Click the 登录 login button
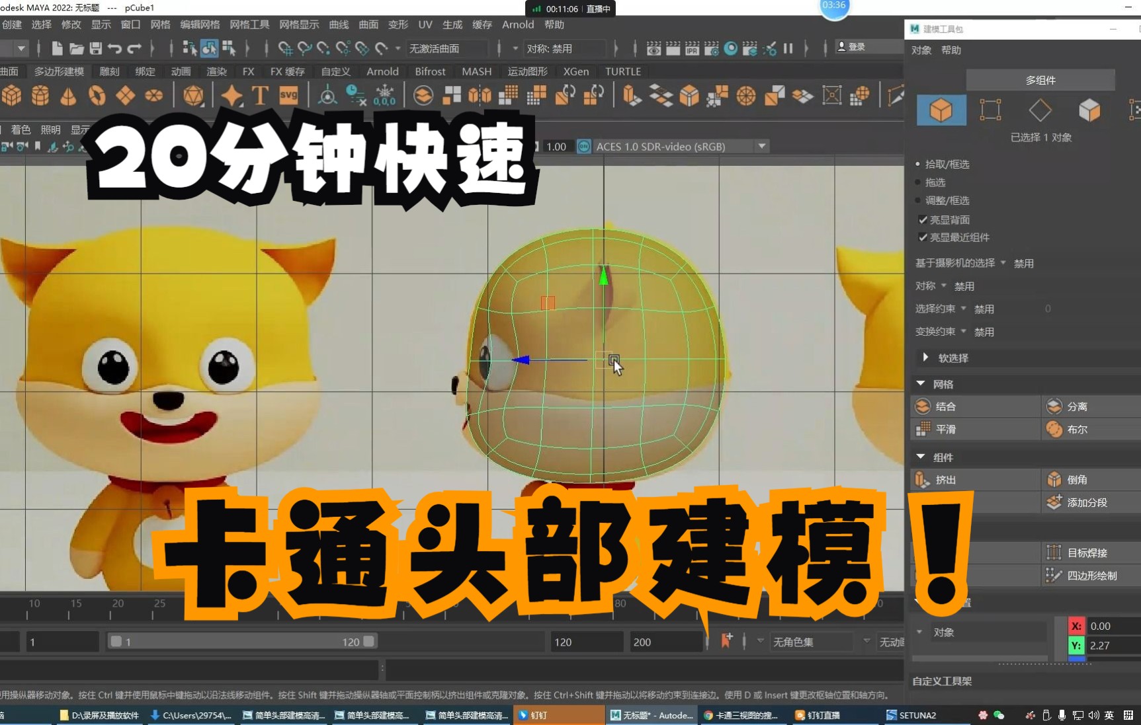1141x725 pixels. (852, 46)
